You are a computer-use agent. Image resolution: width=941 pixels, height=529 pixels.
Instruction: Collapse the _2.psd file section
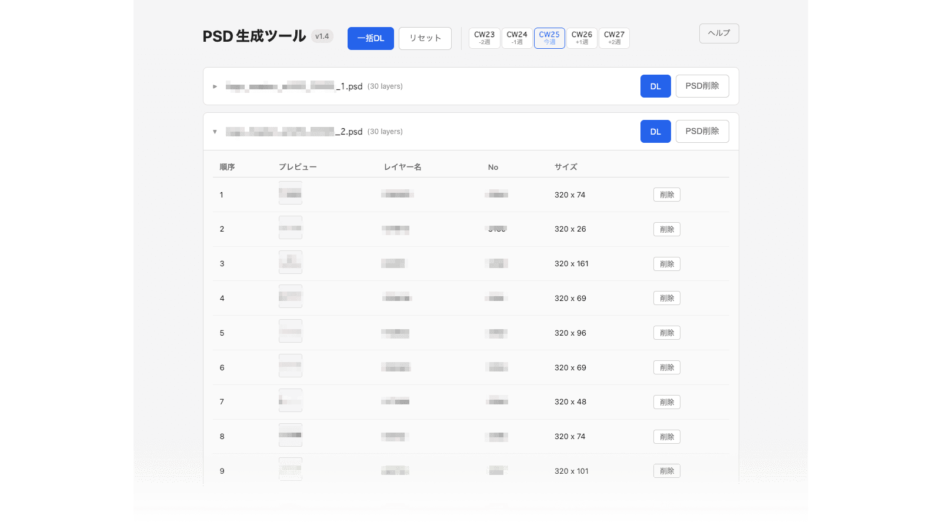coord(215,132)
